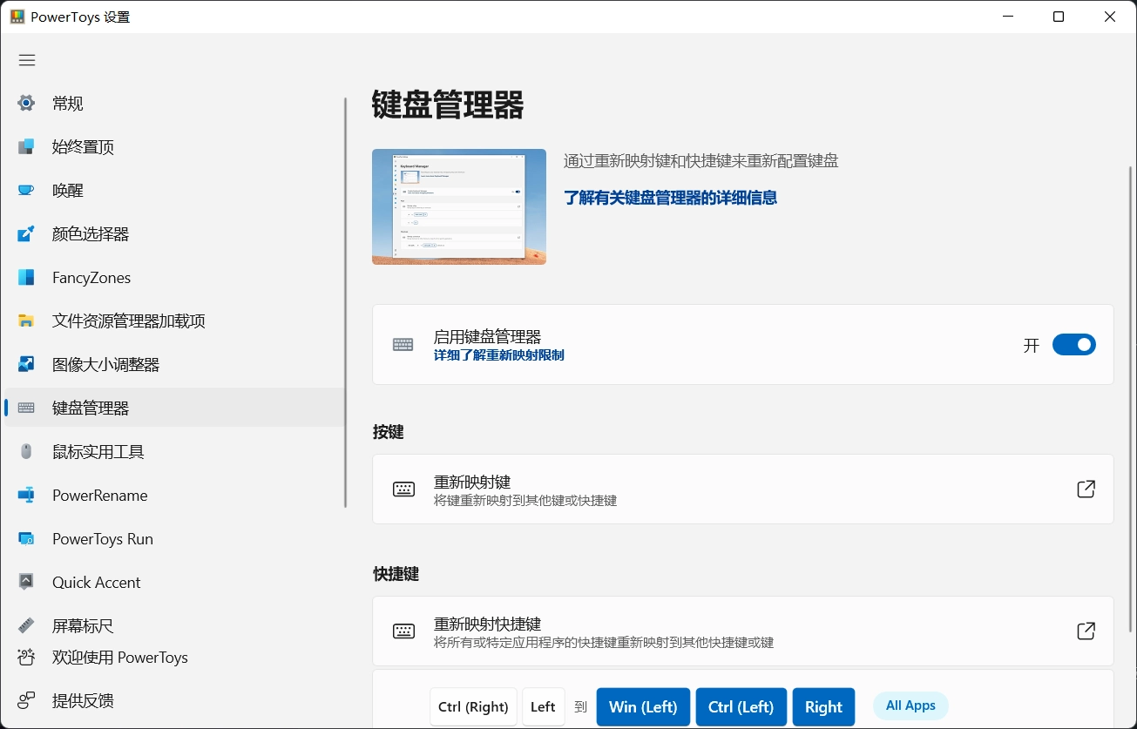Click the Ctrl (Right) key chip
The height and width of the screenshot is (729, 1137).
tap(473, 706)
